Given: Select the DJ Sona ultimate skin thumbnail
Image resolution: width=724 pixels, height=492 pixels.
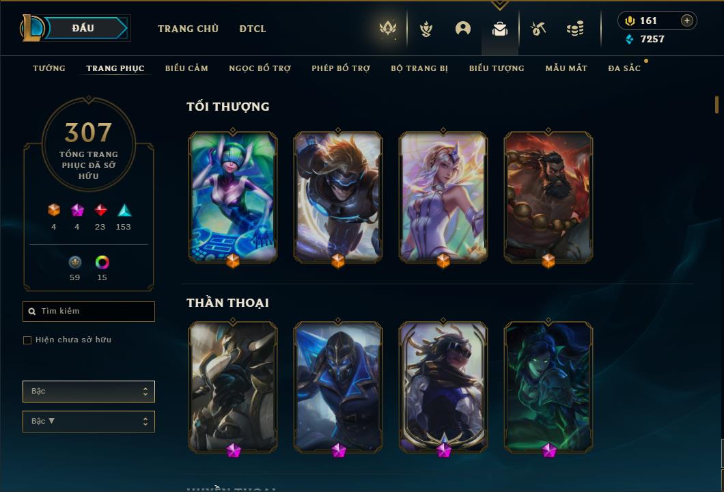Looking at the screenshot, I should [233, 196].
